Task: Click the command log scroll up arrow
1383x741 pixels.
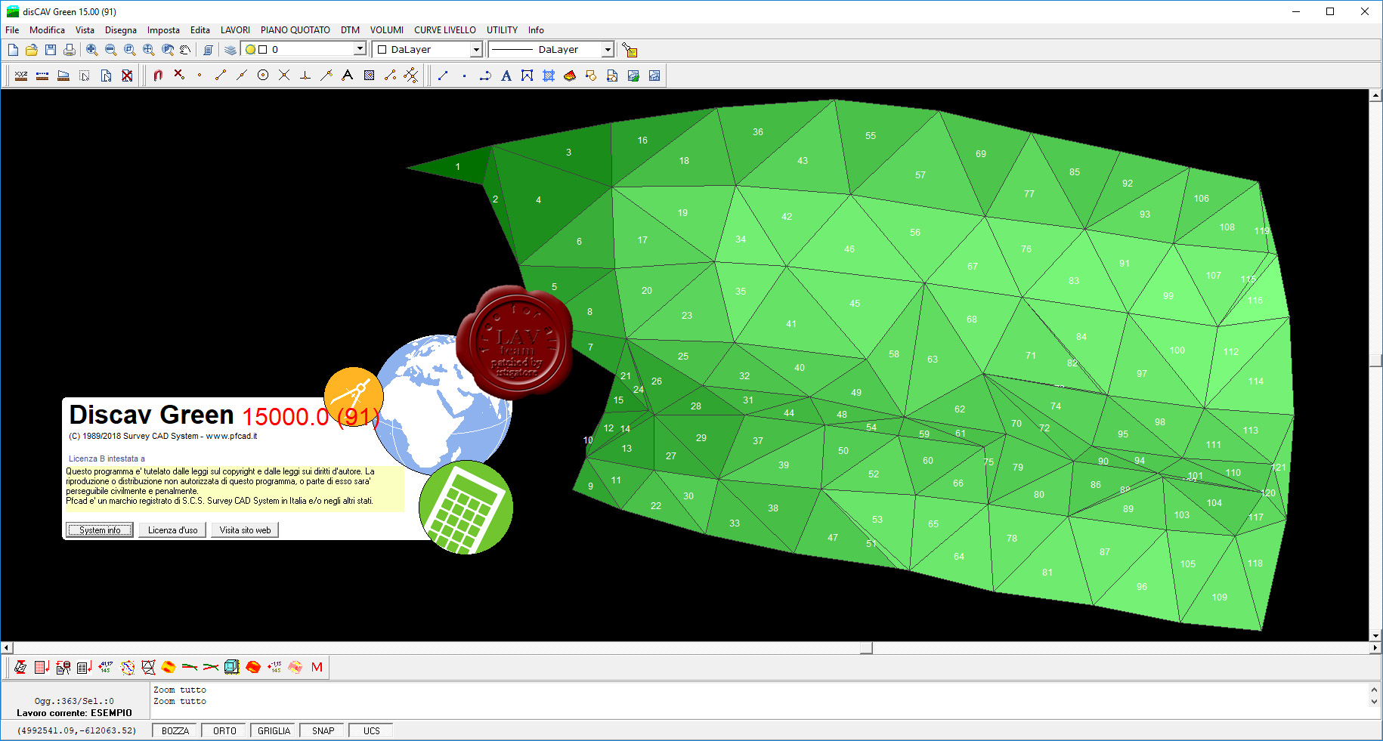Action: [x=1374, y=690]
